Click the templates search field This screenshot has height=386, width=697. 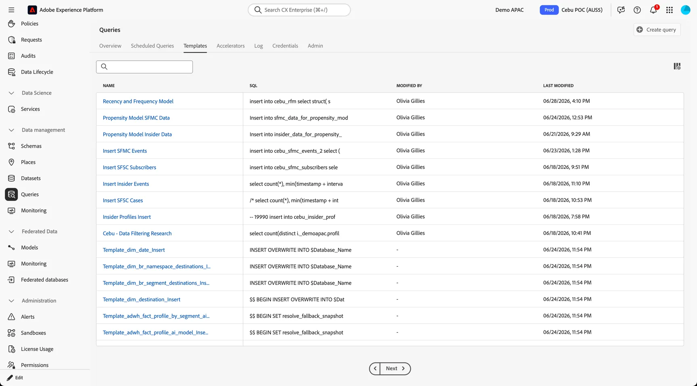point(144,67)
